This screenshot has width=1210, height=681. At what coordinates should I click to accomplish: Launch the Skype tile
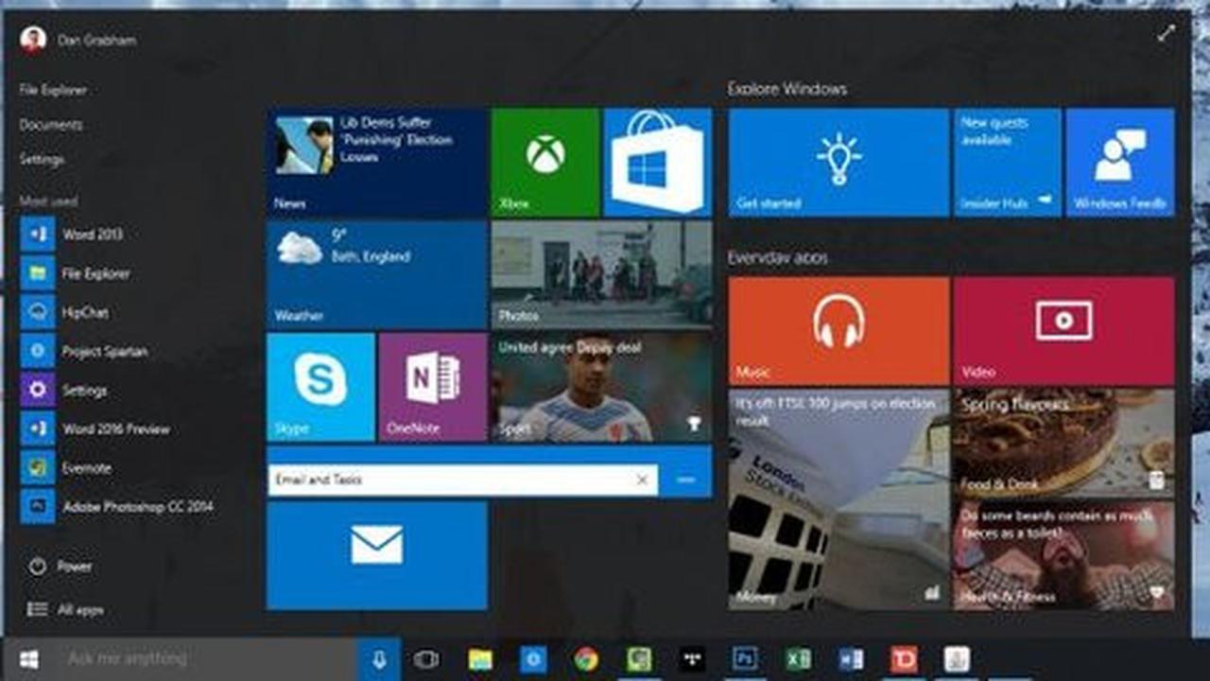pyautogui.click(x=320, y=386)
